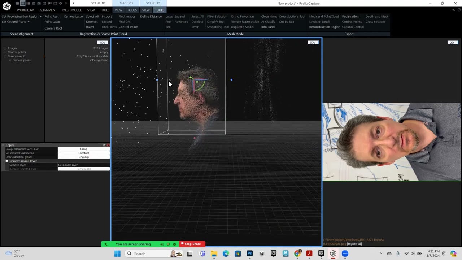Open Microsoft Edge from taskbar
462x260 pixels.
(226, 253)
